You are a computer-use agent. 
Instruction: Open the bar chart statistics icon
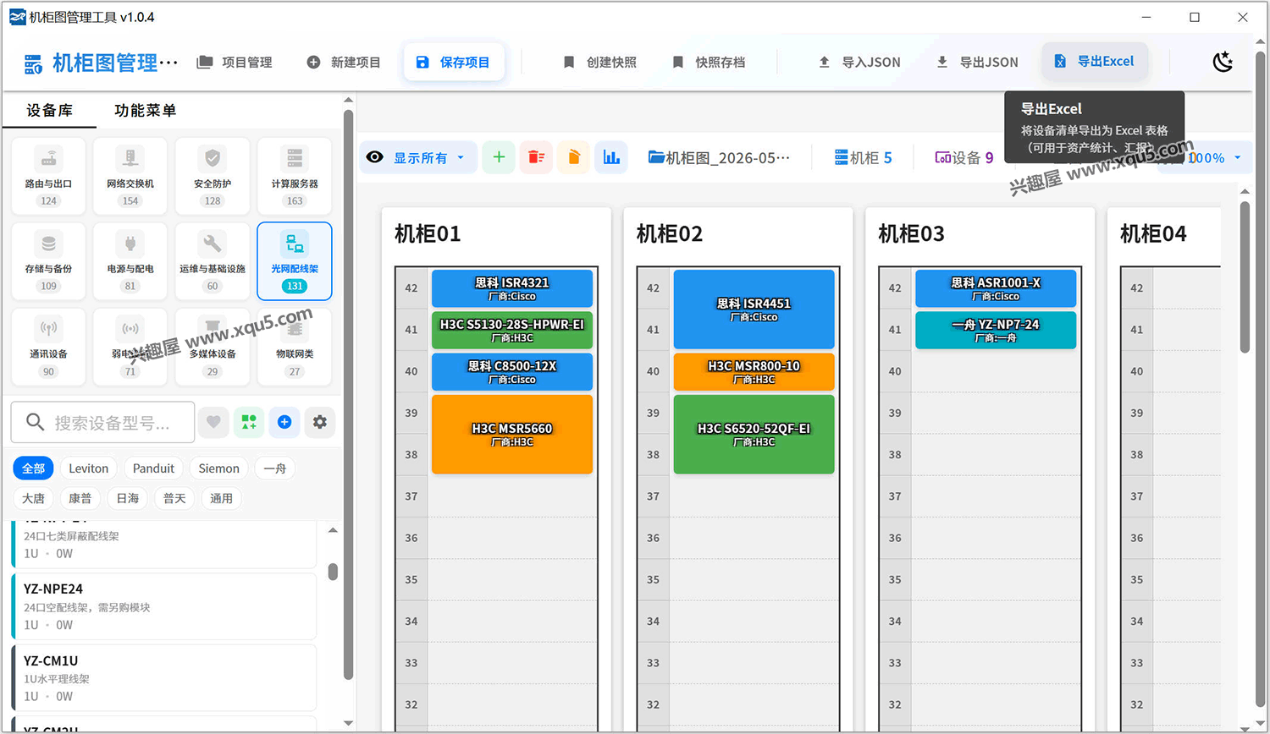click(x=611, y=157)
